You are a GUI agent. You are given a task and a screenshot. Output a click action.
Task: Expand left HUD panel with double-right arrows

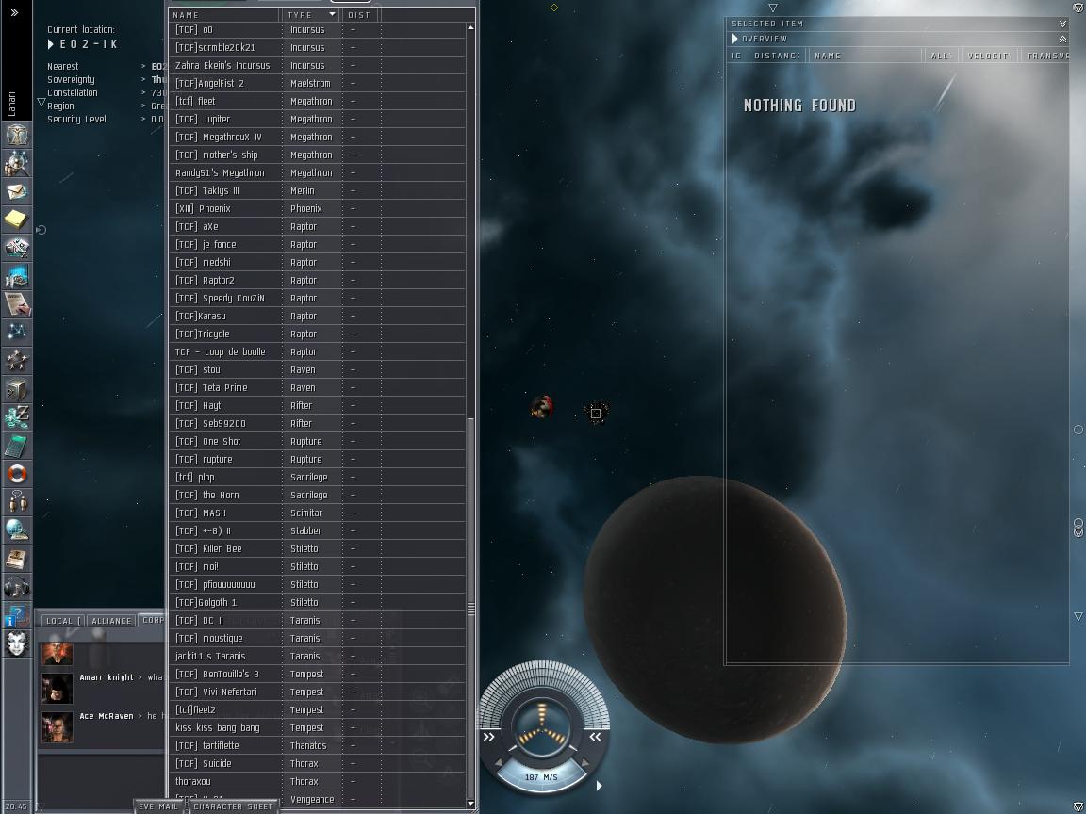pyautogui.click(x=489, y=737)
